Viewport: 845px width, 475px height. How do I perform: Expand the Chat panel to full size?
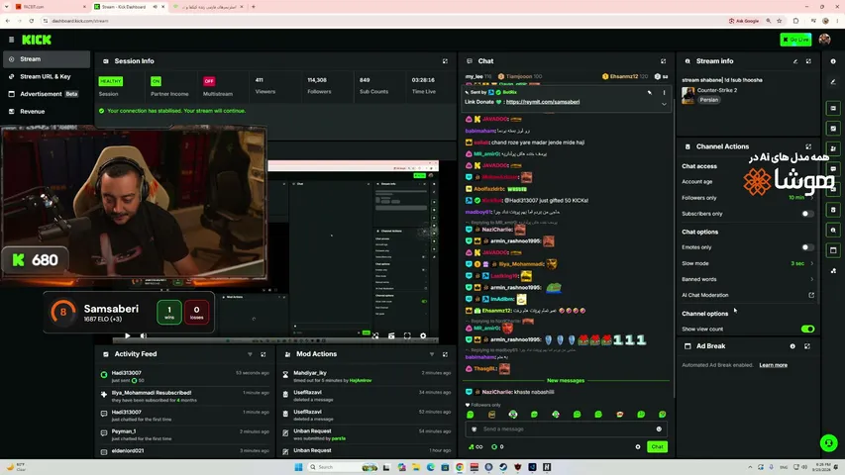click(x=664, y=61)
